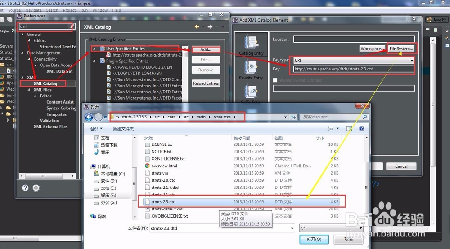This screenshot has height=249, width=450.
Task: Click the import/export icon beside help
Action: 36,188
